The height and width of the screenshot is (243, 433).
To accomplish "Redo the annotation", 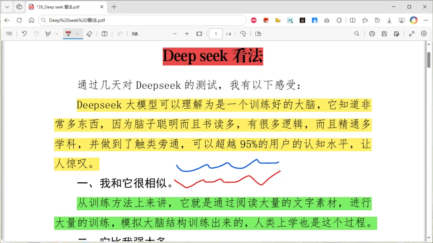I will pos(36,34).
